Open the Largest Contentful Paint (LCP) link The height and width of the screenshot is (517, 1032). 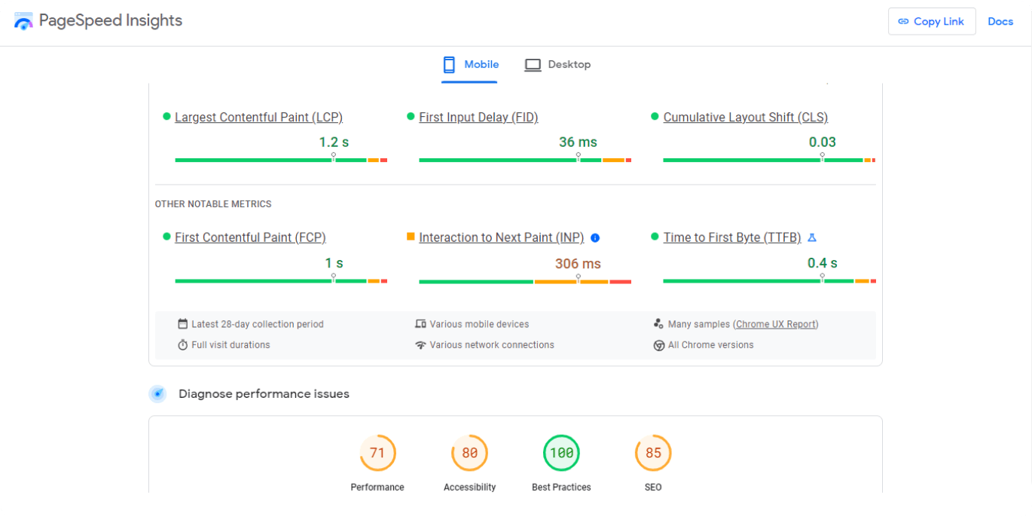click(x=258, y=118)
